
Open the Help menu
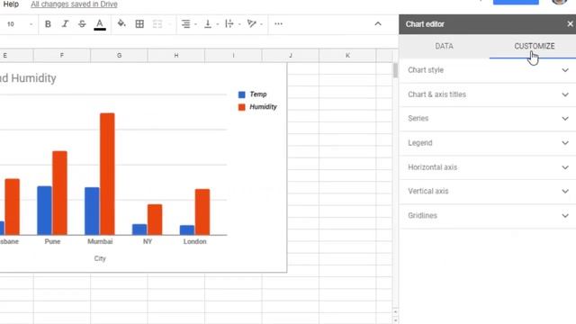click(11, 4)
